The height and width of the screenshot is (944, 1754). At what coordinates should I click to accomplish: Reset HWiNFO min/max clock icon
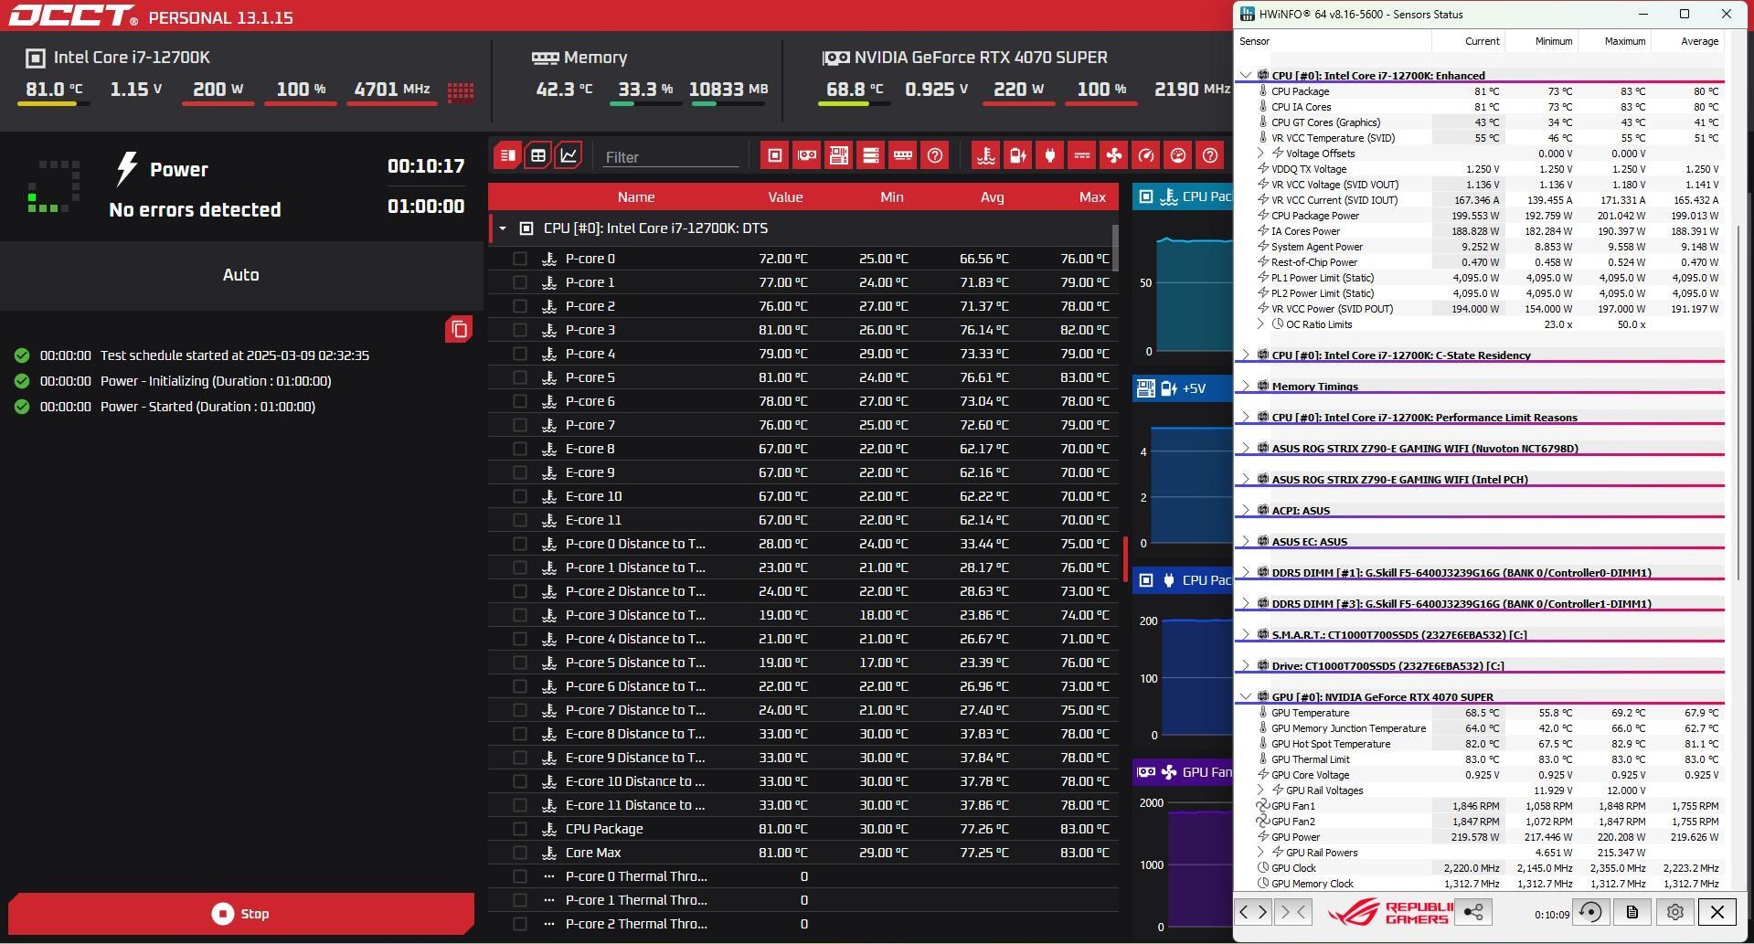(1590, 911)
